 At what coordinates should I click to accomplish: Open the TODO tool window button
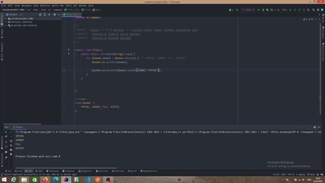pos(39,171)
